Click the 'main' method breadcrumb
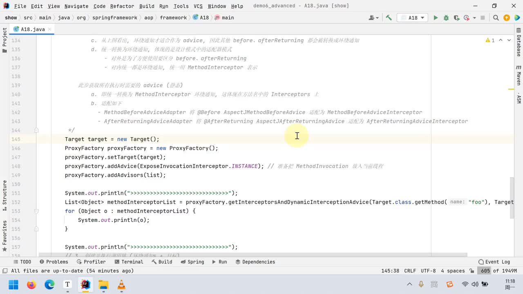 [225, 18]
